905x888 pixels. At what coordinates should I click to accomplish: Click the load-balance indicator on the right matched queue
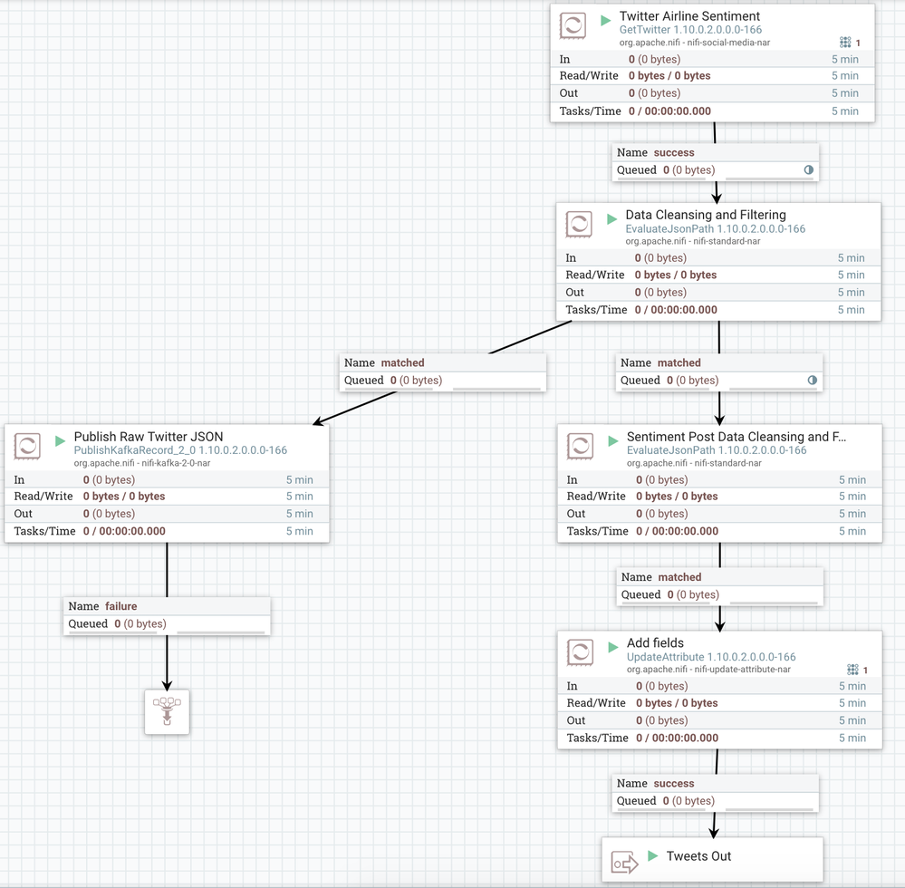pos(813,380)
